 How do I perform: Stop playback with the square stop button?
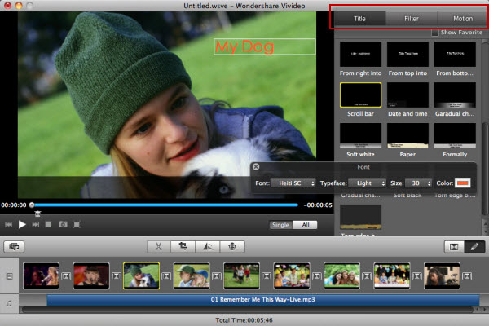coord(48,225)
